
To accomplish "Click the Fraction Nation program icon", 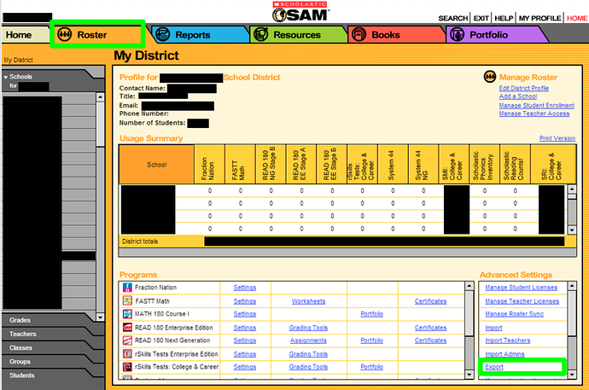I will click(x=127, y=288).
